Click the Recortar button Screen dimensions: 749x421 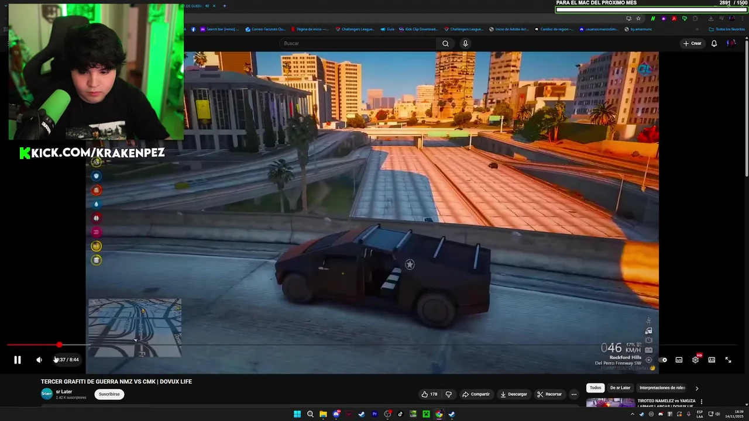(x=550, y=394)
